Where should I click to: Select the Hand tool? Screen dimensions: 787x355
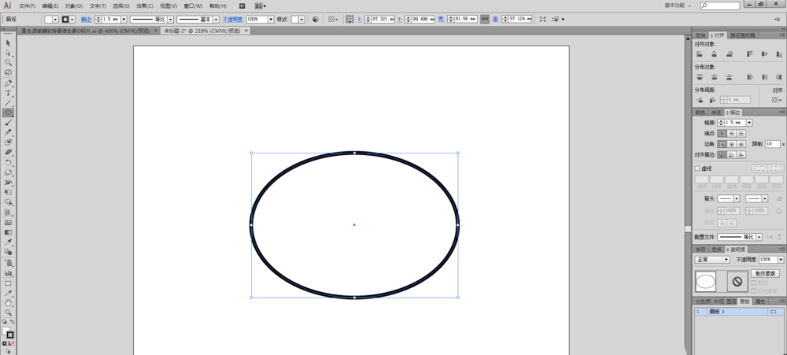coord(8,302)
